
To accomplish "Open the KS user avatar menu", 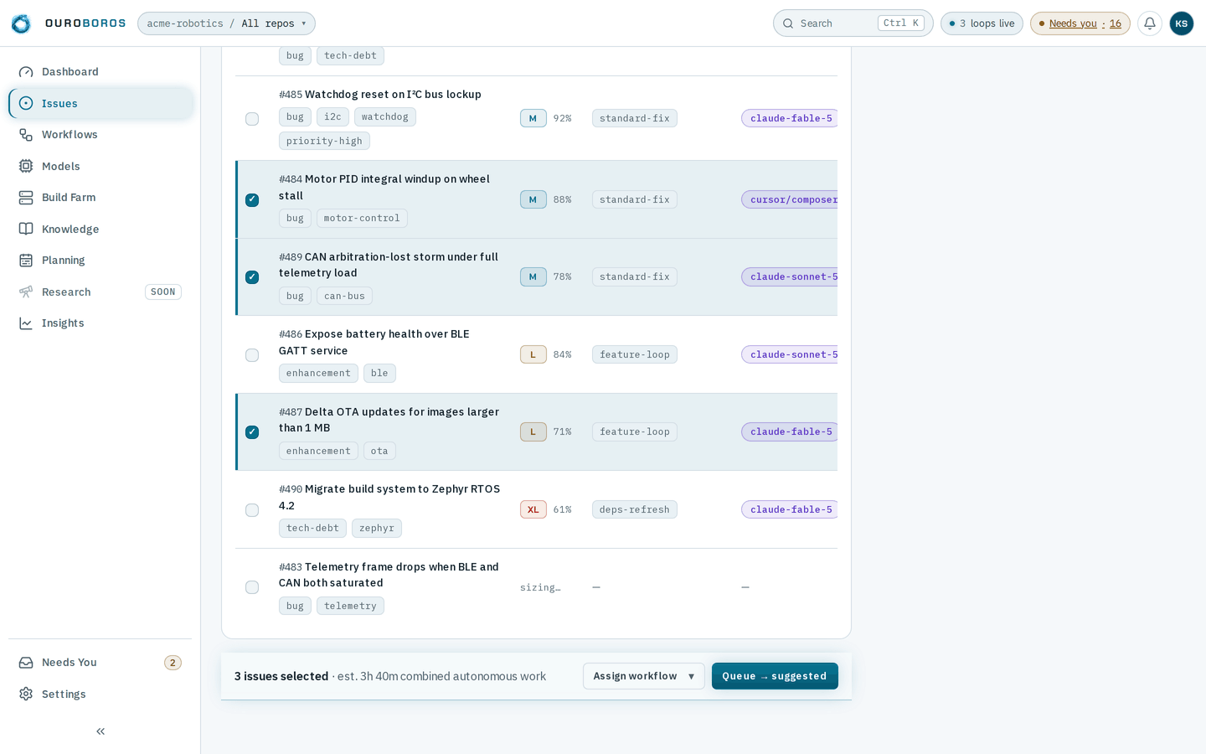I will coord(1182,23).
